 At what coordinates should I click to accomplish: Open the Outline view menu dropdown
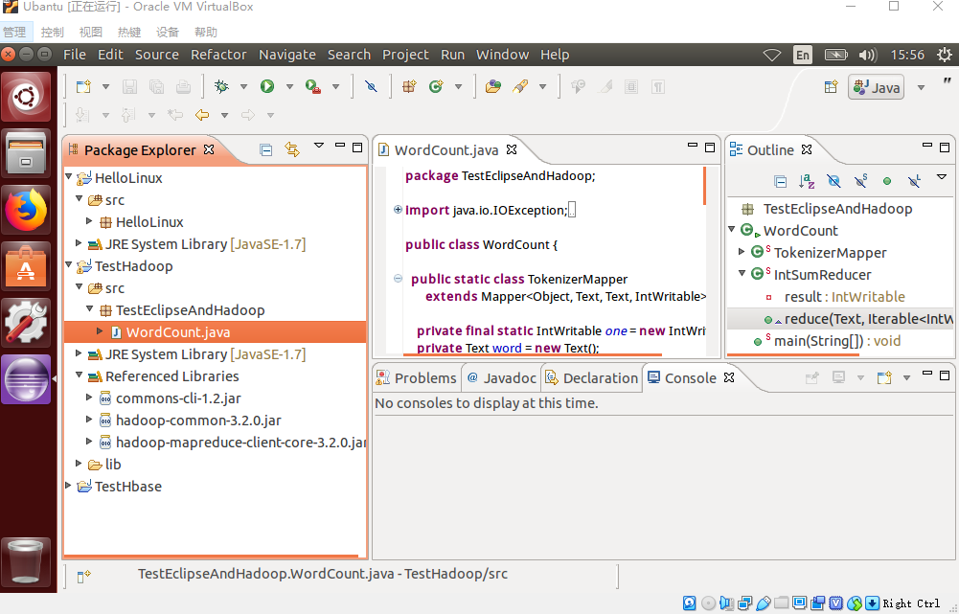[x=942, y=178]
